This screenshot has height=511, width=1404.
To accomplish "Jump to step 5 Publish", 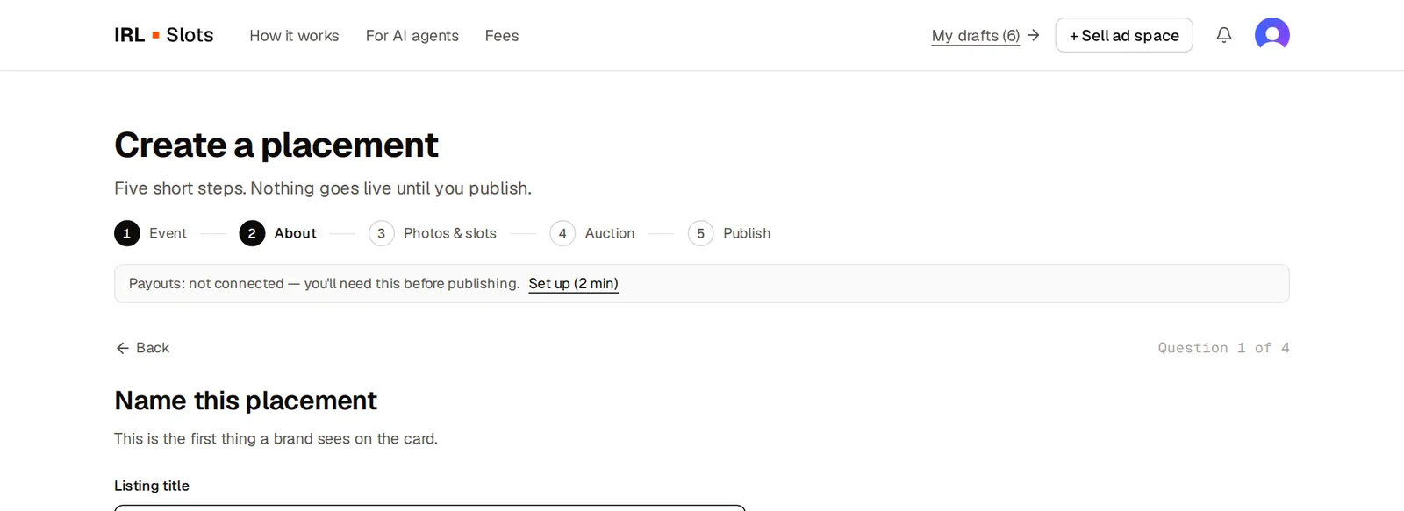I will [x=729, y=233].
